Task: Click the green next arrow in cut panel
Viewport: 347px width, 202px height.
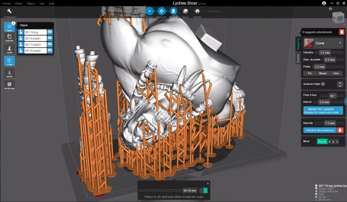Action: click(205, 190)
